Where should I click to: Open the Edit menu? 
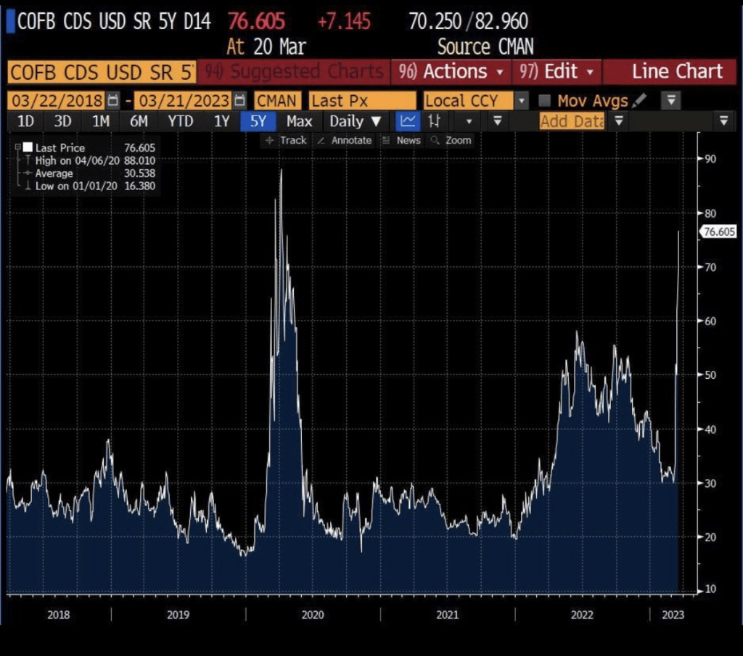557,72
